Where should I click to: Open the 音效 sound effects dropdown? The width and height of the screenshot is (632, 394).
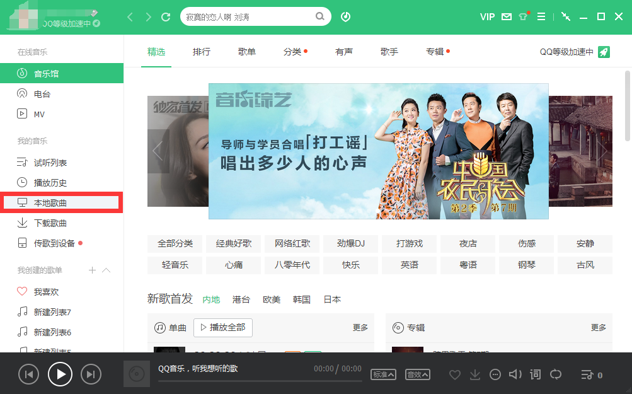(x=418, y=374)
